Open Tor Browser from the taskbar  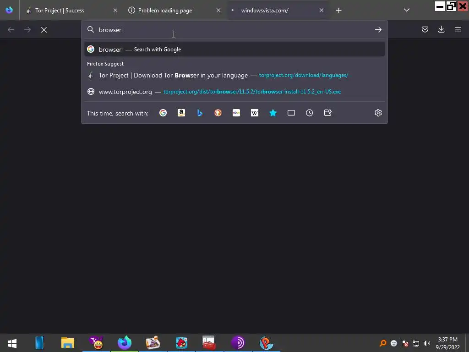tap(238, 343)
